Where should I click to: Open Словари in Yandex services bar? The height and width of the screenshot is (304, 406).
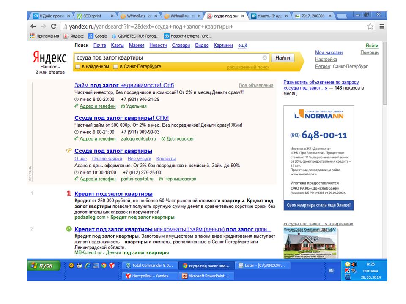(181, 46)
